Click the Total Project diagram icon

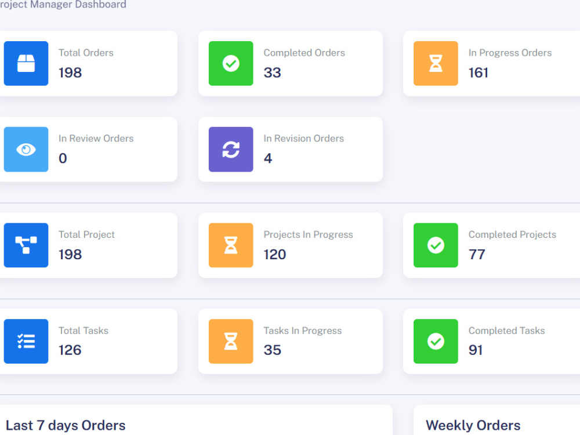pos(26,245)
